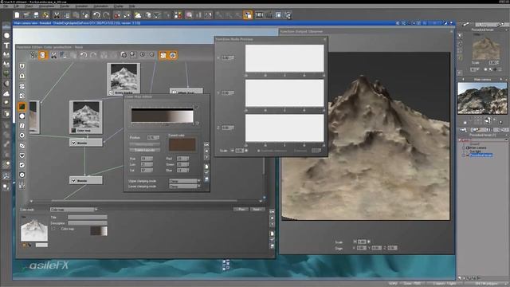Toggle the orange-highlighted second icon in Function Editor toolbar
This screenshot has width=510, height=287.
click(43, 55)
